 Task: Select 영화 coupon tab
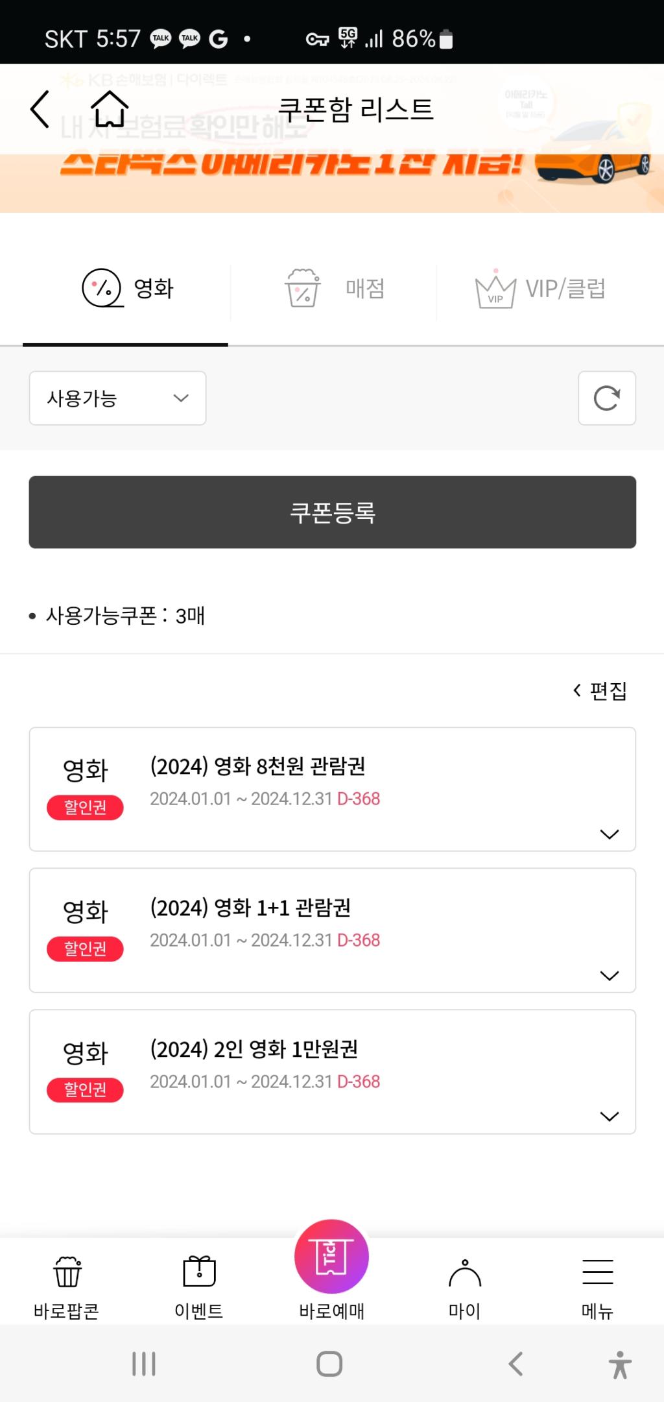[x=126, y=289]
